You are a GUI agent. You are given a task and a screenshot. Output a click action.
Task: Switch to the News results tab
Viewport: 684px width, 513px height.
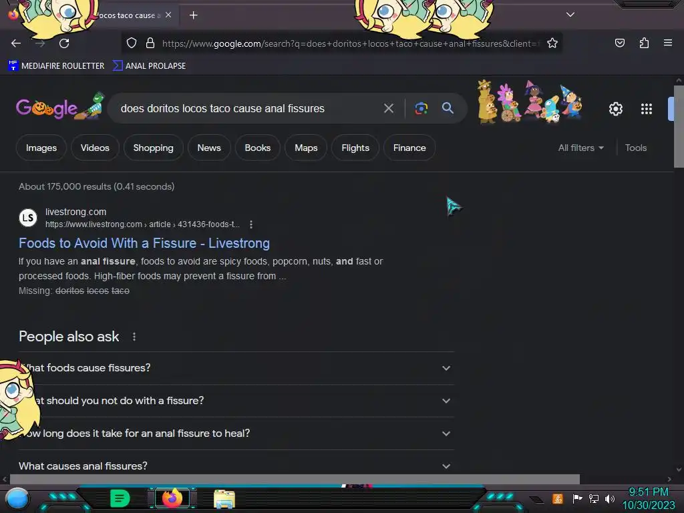(x=209, y=148)
